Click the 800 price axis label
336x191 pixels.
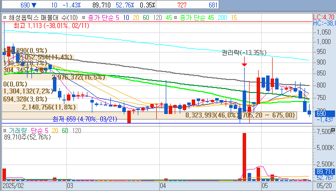(x=321, y=85)
